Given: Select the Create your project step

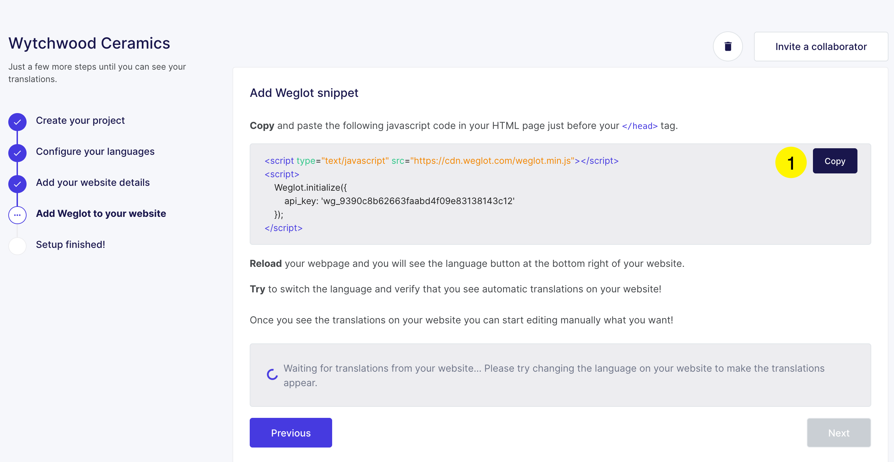Looking at the screenshot, I should click(80, 120).
